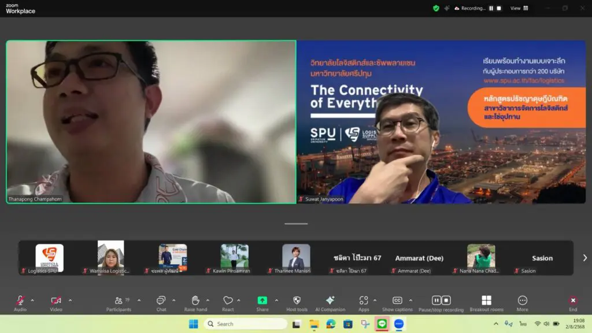Screen dimensions: 592x333
Task: Expand the Share options arrow
Action: 276,300
